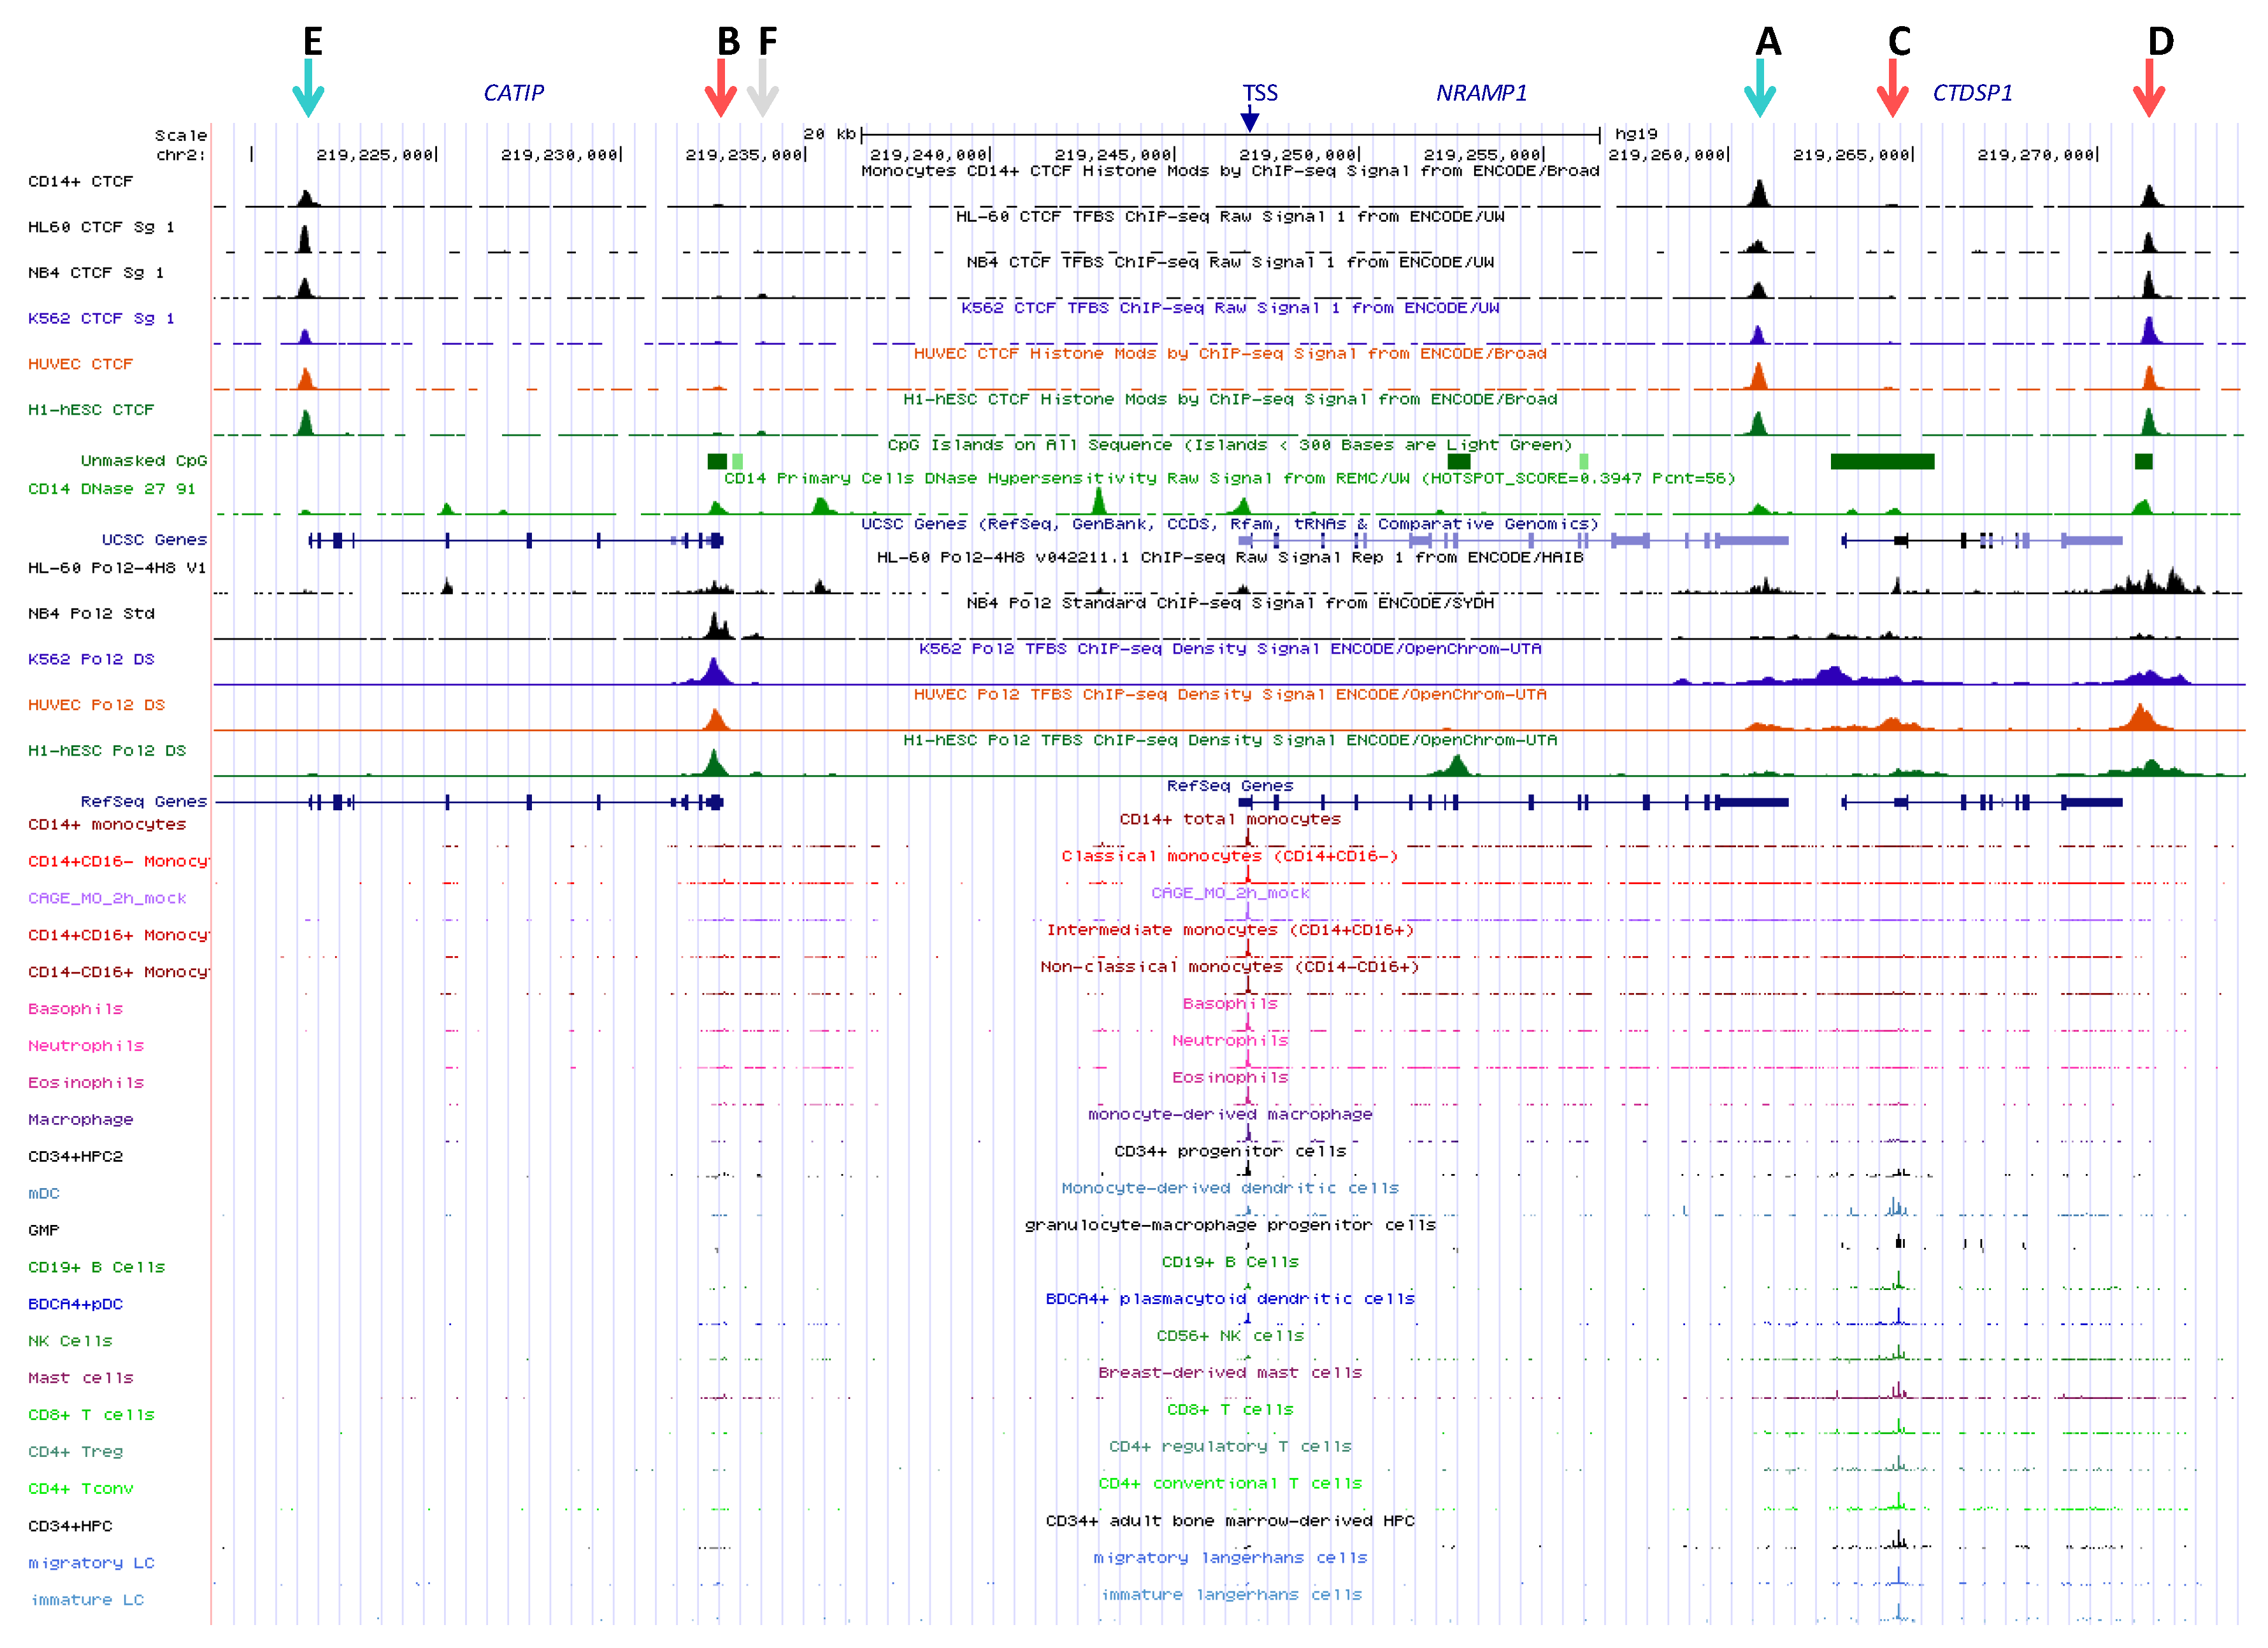Screen dimensions: 2268x1648
Task: Click the red arrow under letter C
Action: click(1892, 88)
